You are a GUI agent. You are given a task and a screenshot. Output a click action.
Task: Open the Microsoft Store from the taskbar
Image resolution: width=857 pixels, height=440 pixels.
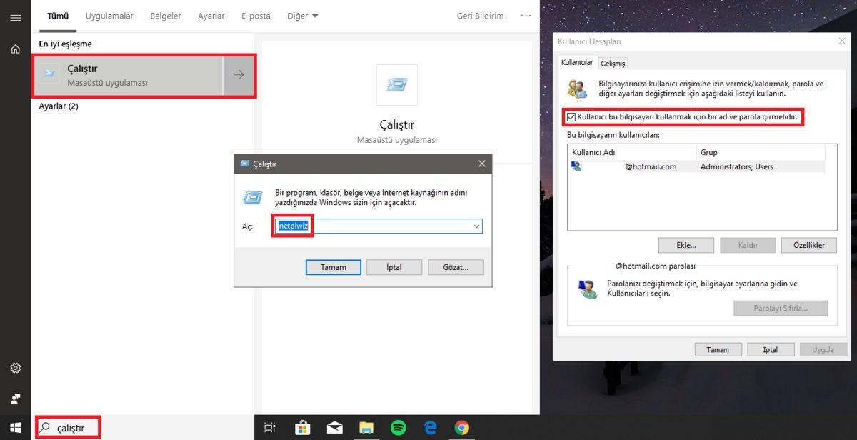(x=302, y=427)
